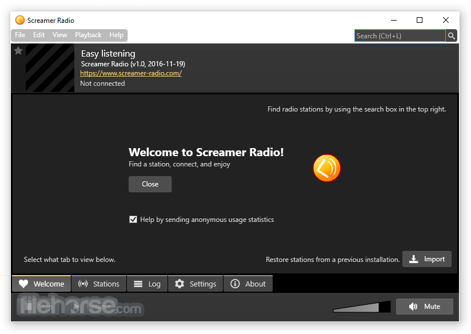The height and width of the screenshot is (334, 471).
Task: Click the Screamer Radio title bar logo
Action: coord(20,20)
